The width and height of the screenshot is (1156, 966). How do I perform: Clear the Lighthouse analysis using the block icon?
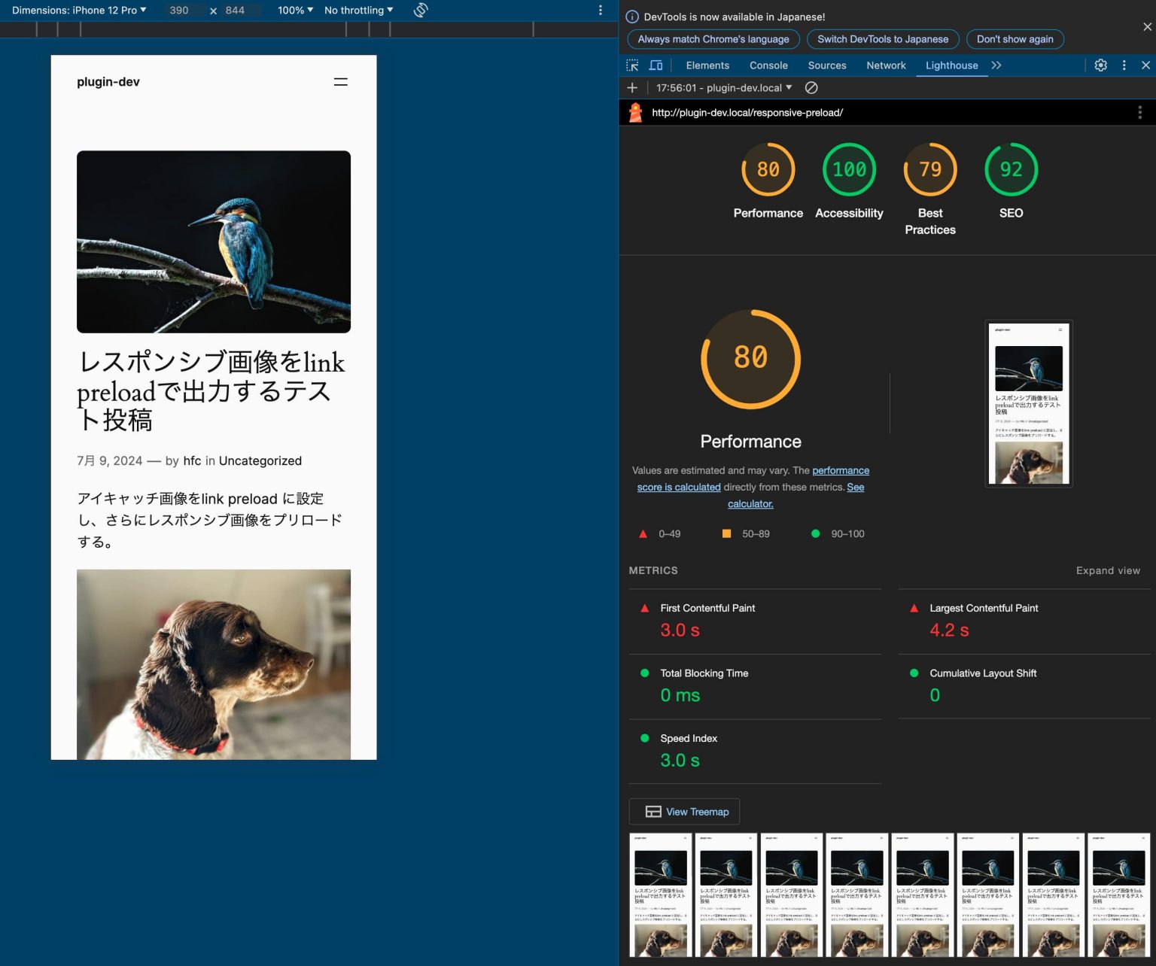pyautogui.click(x=811, y=88)
